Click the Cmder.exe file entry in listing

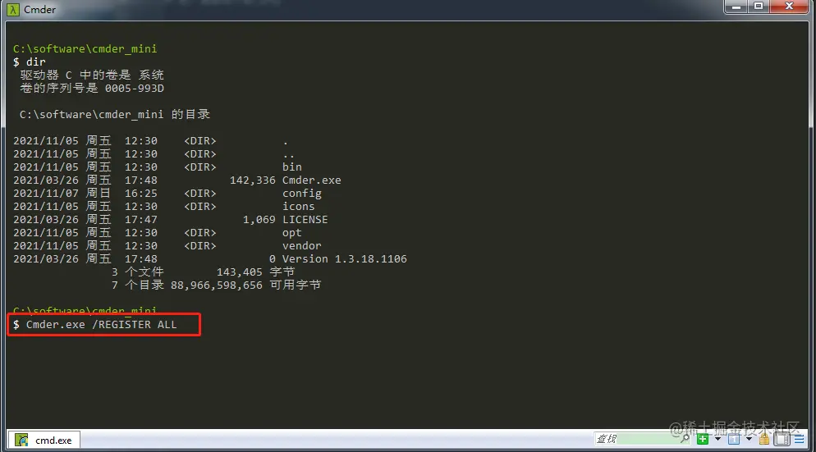click(312, 180)
